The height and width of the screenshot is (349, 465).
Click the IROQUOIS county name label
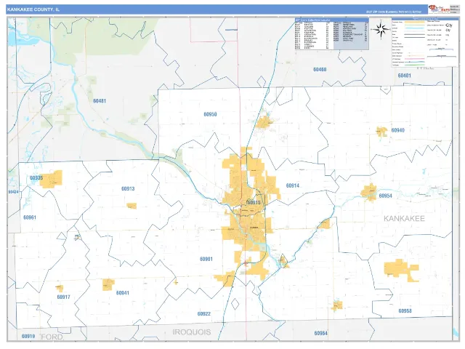click(x=192, y=332)
